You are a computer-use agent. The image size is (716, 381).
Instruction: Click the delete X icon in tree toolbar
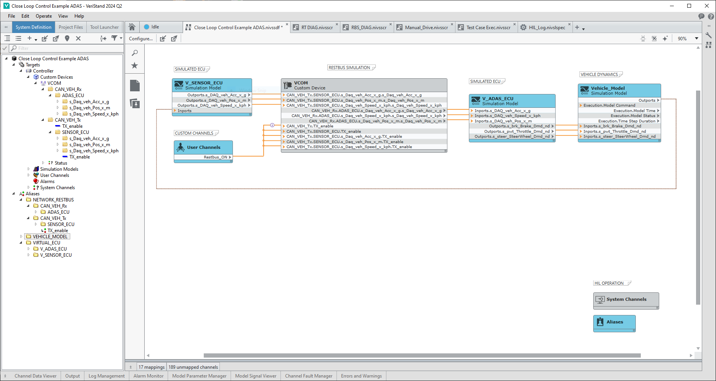[78, 38]
